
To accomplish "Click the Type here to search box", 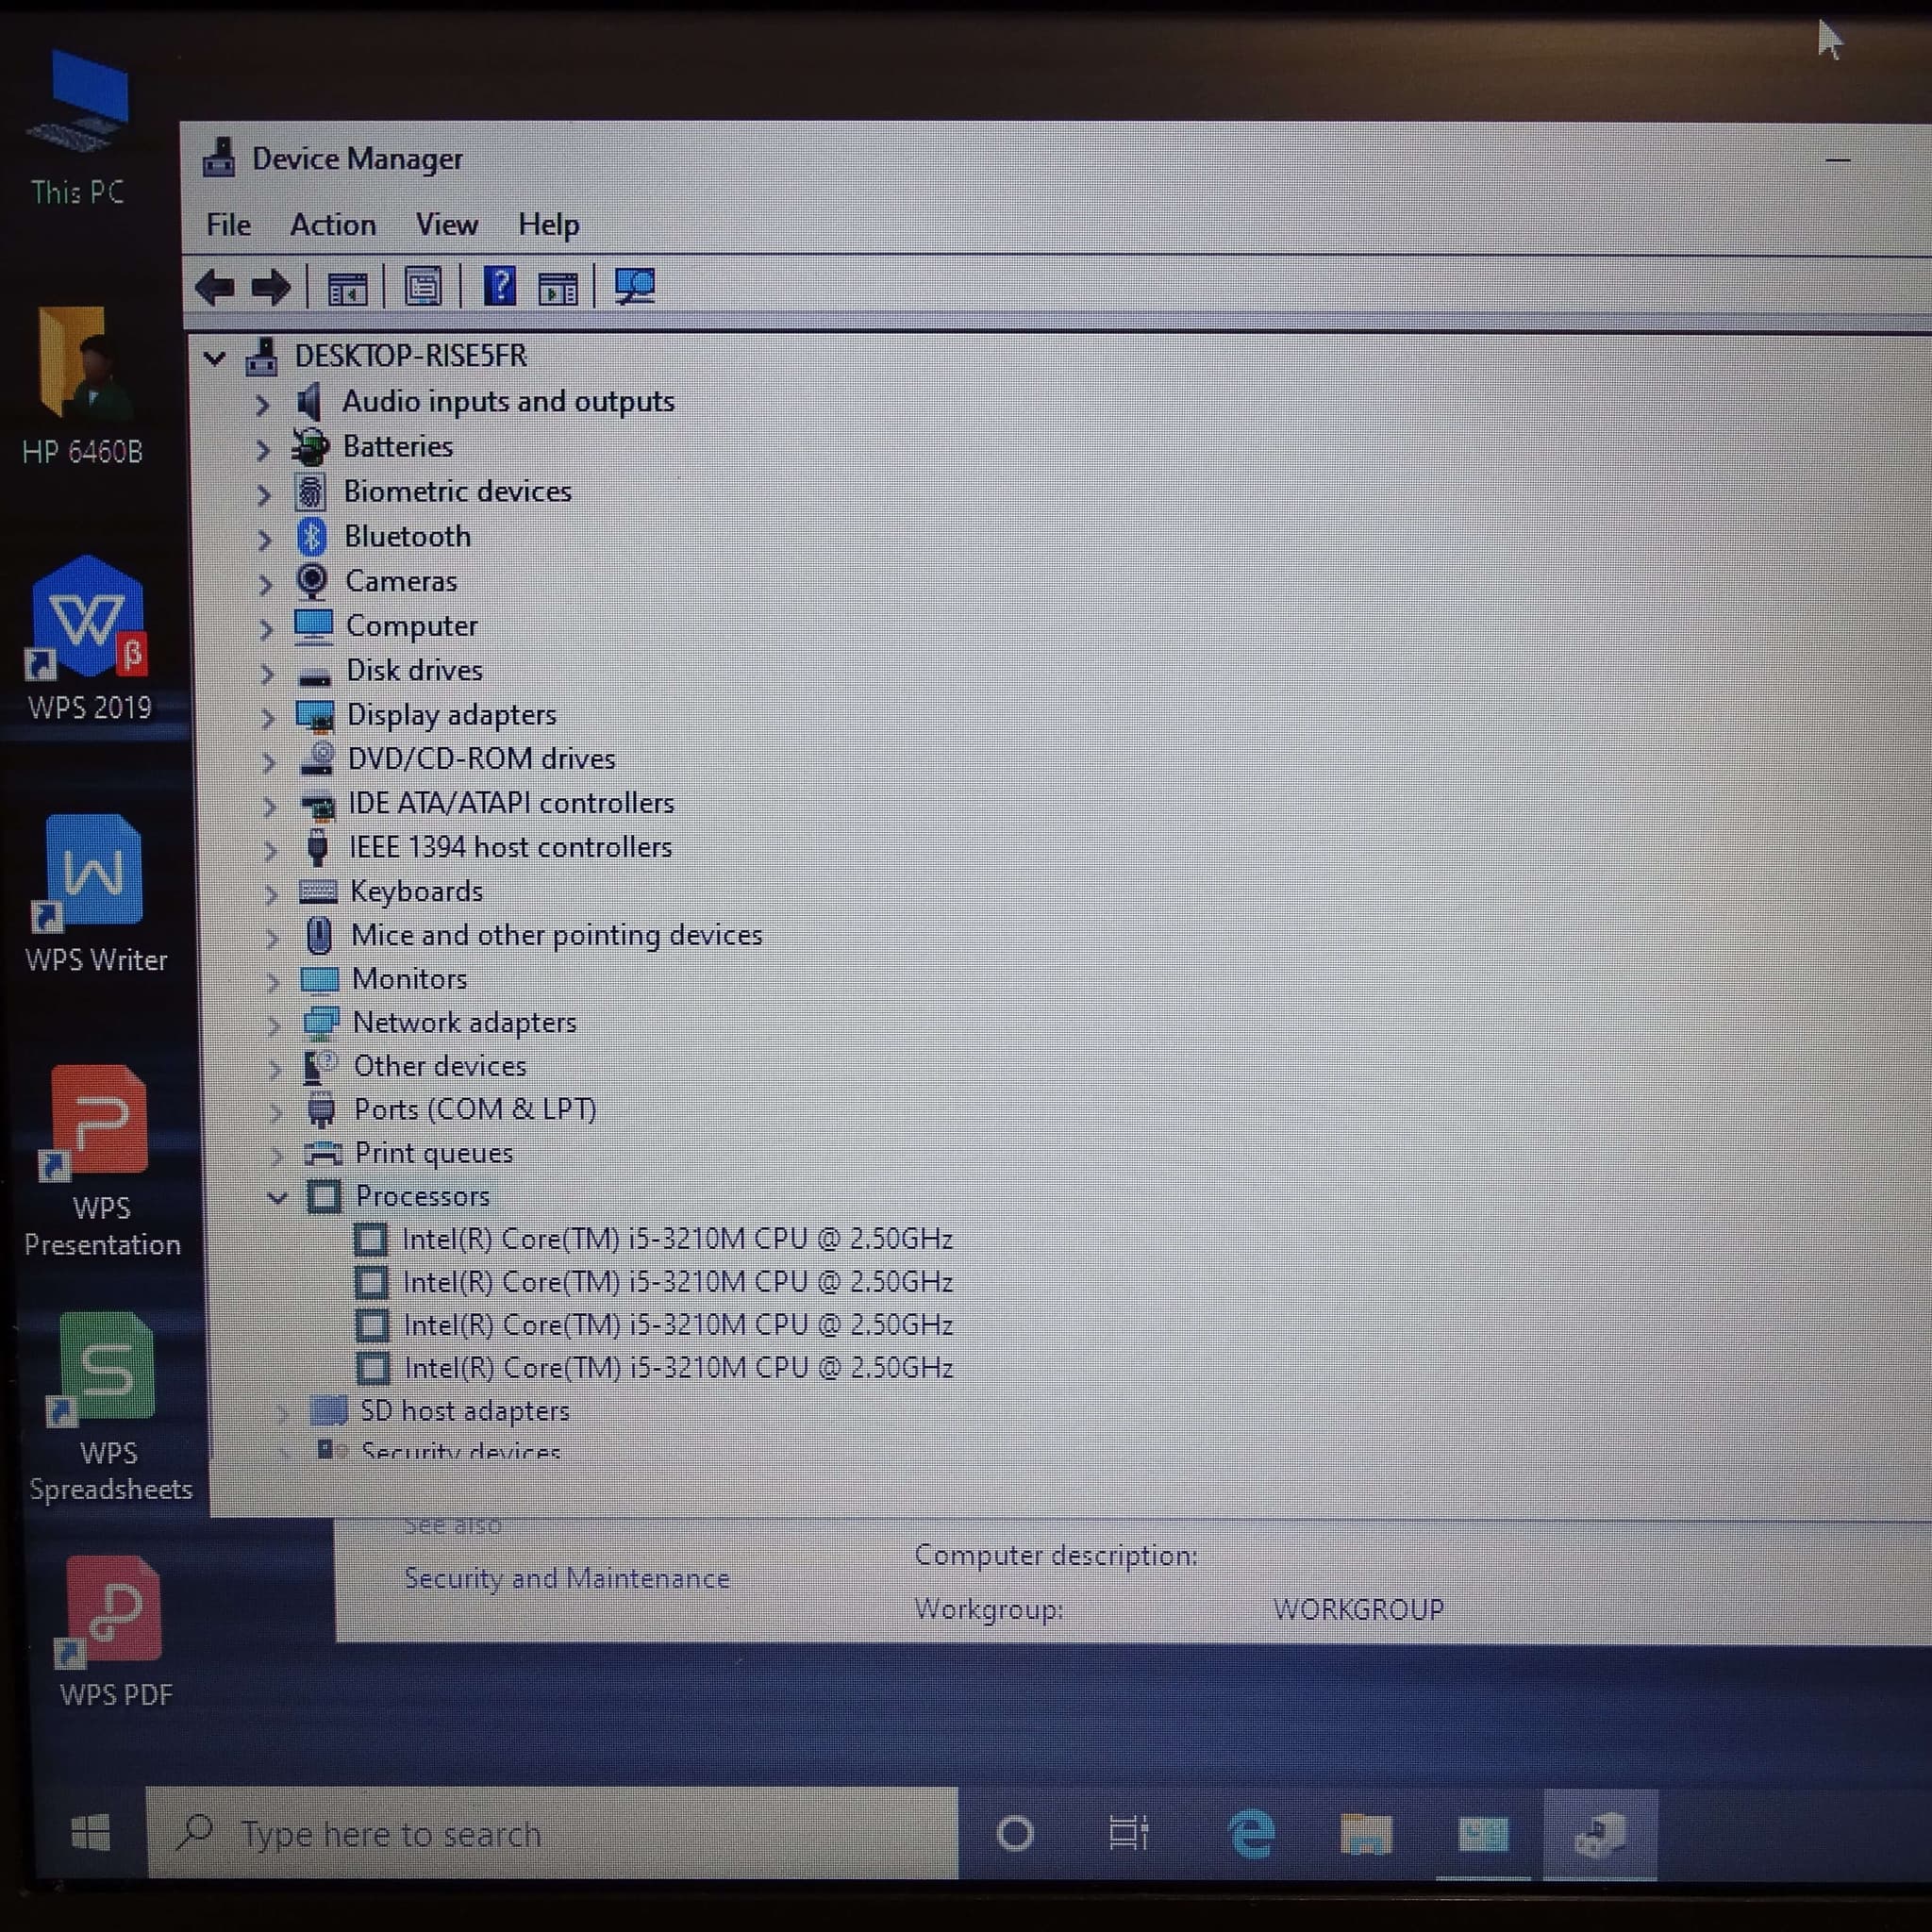I will pos(552,1833).
